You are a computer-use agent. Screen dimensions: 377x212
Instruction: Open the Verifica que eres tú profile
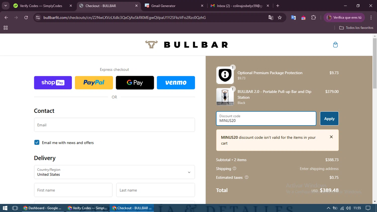click(x=344, y=18)
